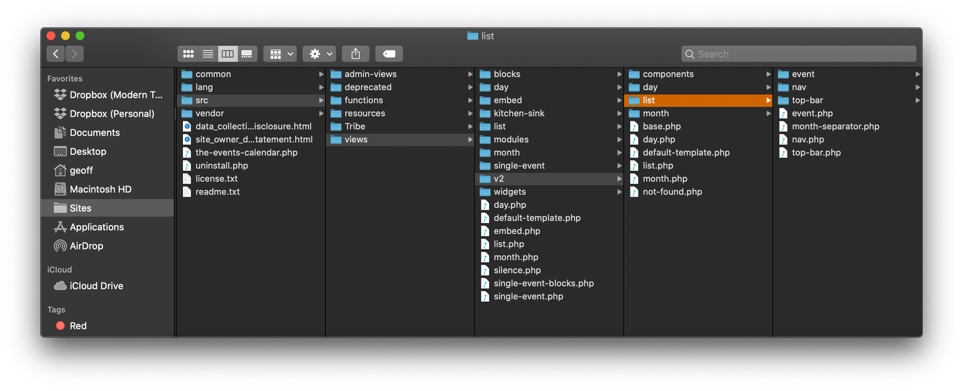The width and height of the screenshot is (963, 391).
Task: Open AirDrop in the sidebar
Action: tap(108, 246)
